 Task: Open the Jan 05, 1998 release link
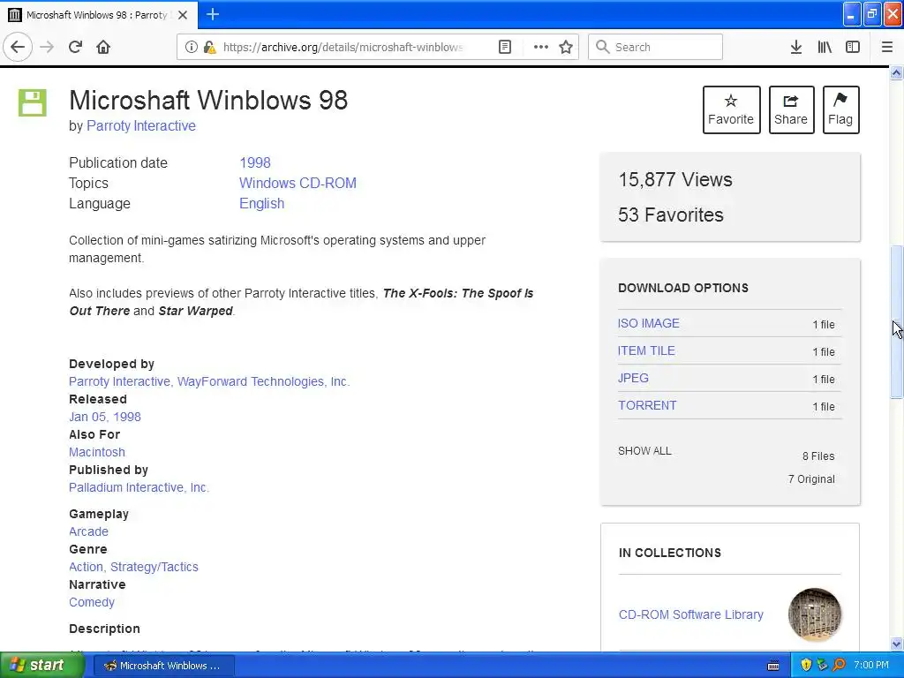pyautogui.click(x=105, y=417)
